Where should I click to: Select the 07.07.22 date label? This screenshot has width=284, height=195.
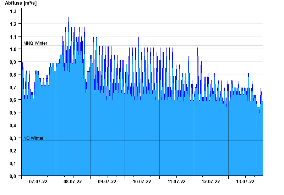[x=38, y=182]
